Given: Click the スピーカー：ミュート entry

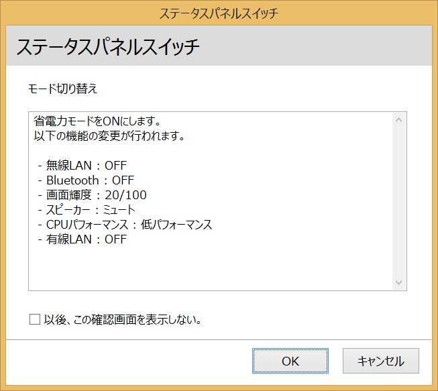Looking at the screenshot, I should click(87, 210).
